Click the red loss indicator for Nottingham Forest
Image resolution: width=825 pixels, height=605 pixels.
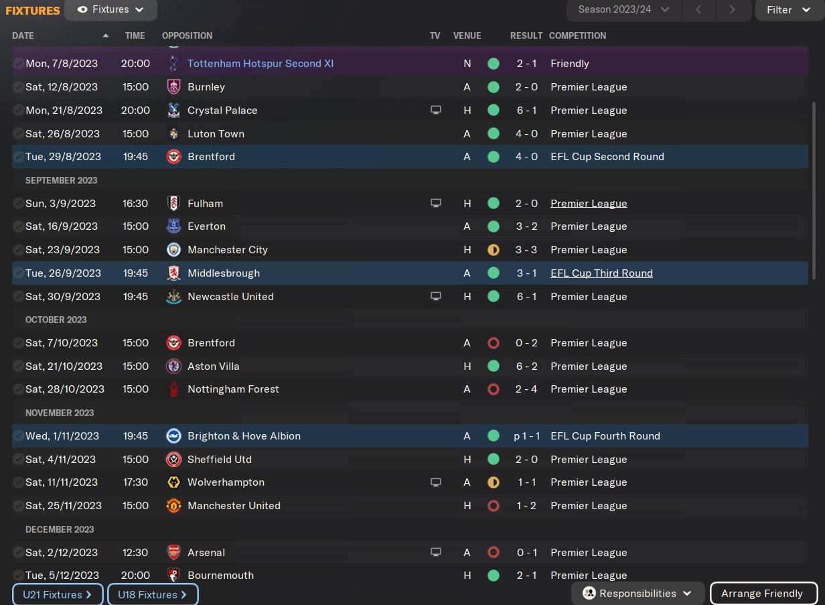[494, 389]
